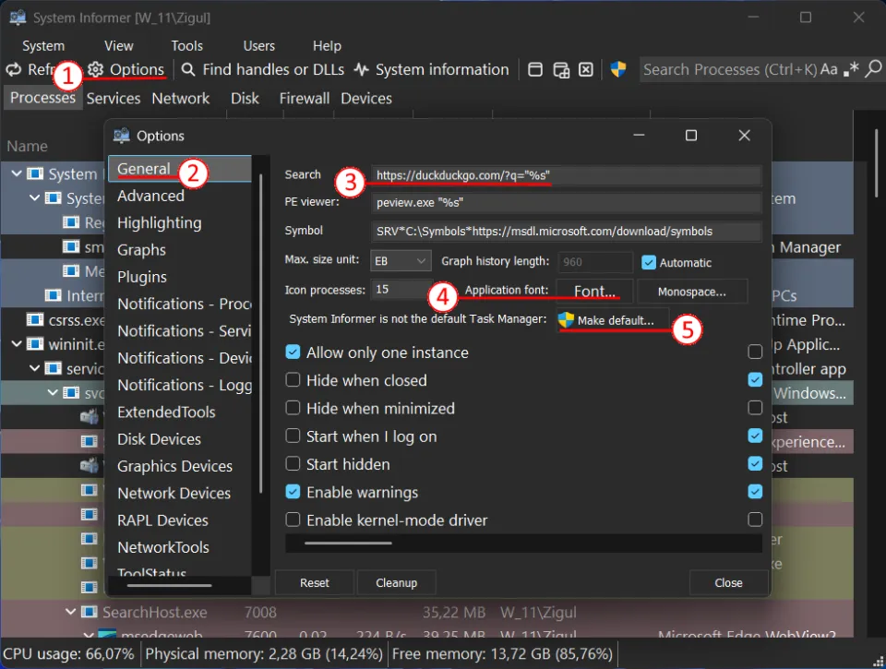Open the View menu
This screenshot has height=669, width=886.
[119, 46]
